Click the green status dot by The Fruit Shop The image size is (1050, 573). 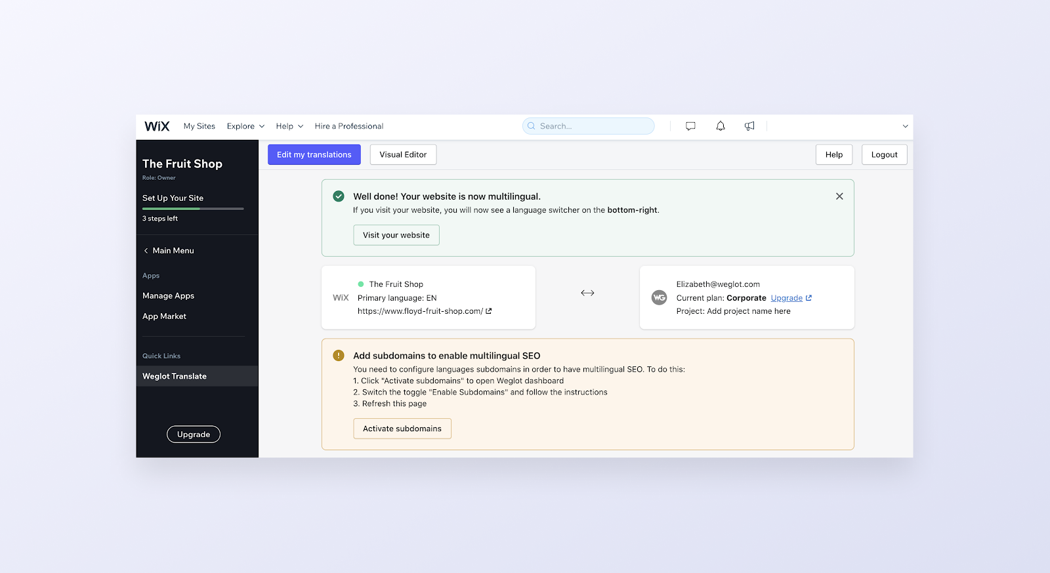(361, 284)
